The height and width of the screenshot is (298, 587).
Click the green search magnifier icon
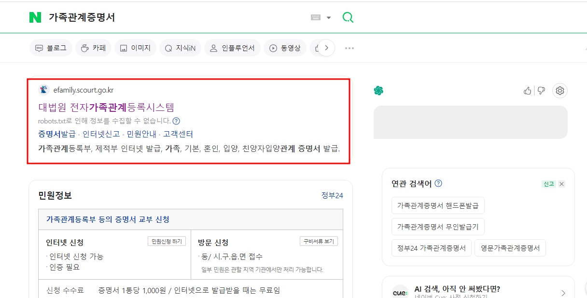pos(348,17)
